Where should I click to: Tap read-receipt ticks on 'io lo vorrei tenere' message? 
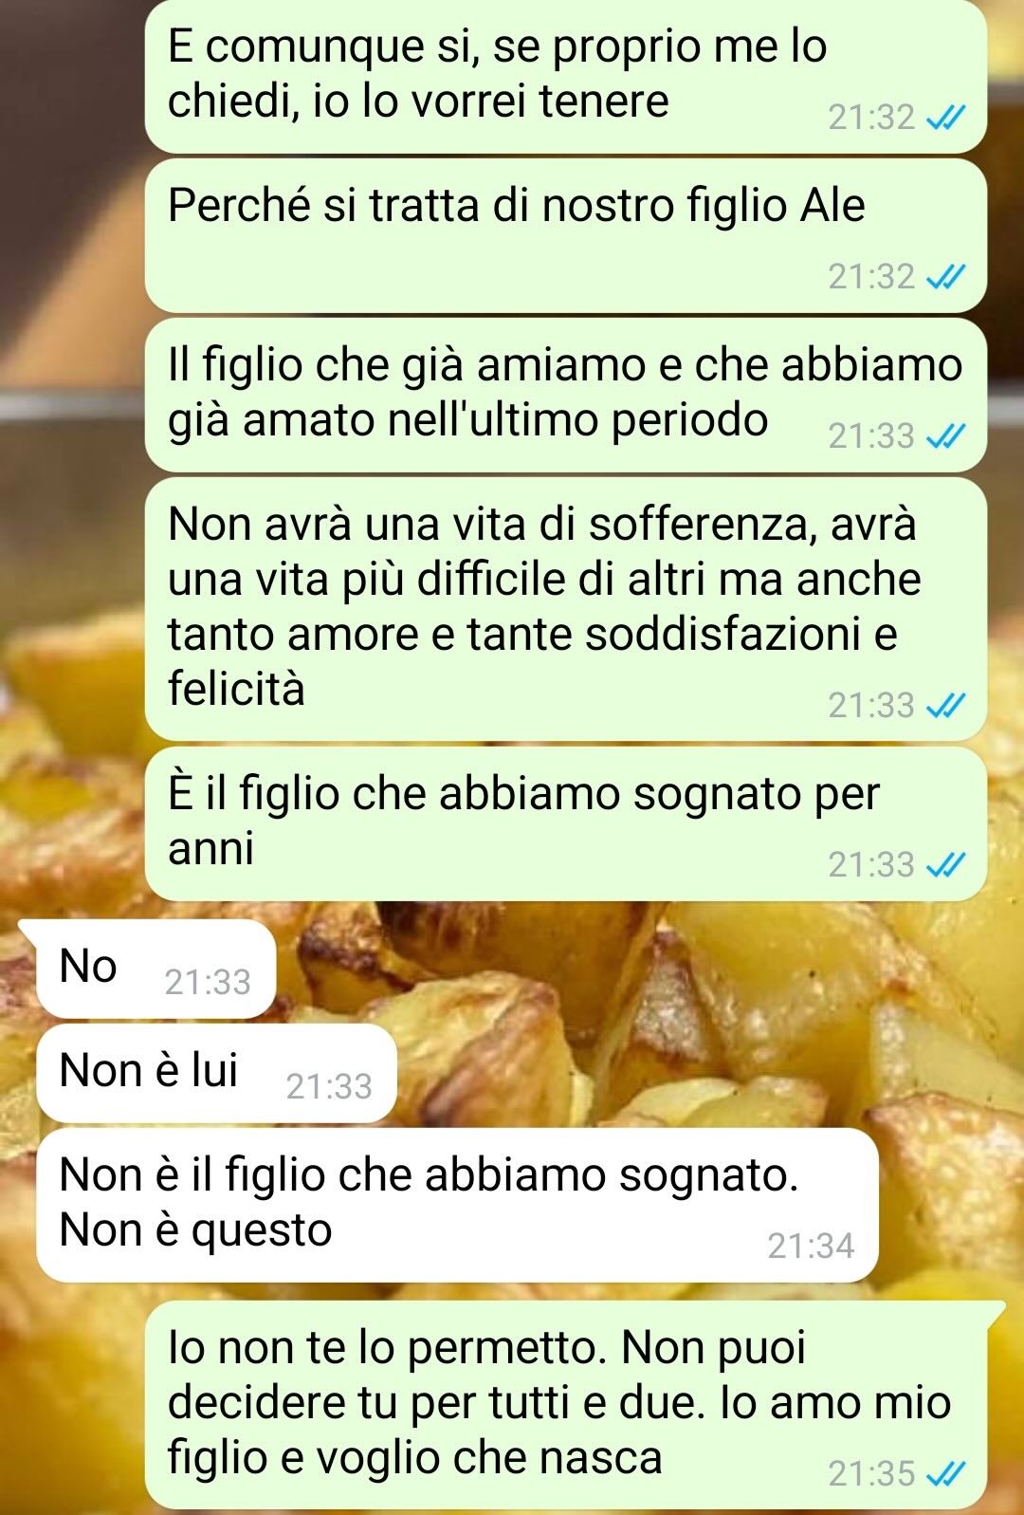945,119
